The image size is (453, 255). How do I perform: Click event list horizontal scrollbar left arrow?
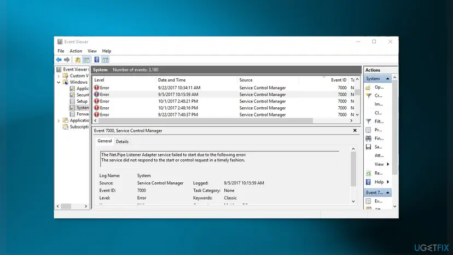[96, 120]
